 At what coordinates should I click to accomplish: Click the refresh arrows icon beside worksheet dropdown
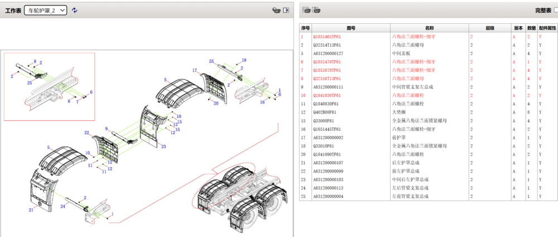click(75, 10)
